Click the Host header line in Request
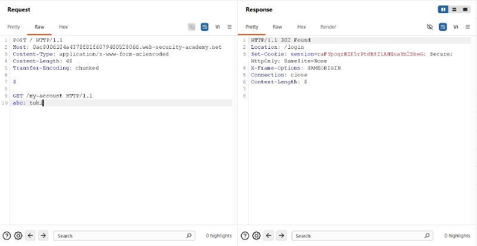Screen dimensions: 477x246 [x=117, y=47]
